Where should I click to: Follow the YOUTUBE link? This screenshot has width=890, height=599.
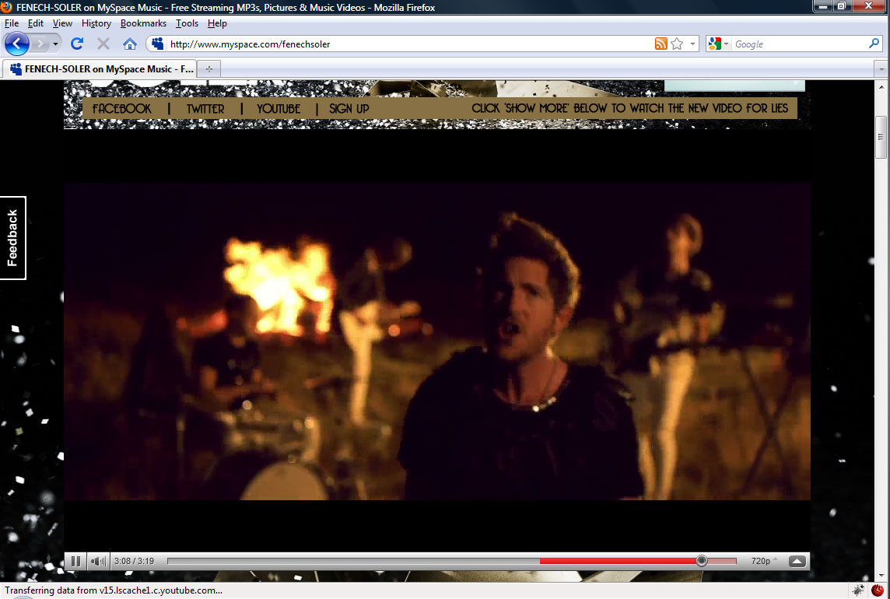[x=279, y=108]
